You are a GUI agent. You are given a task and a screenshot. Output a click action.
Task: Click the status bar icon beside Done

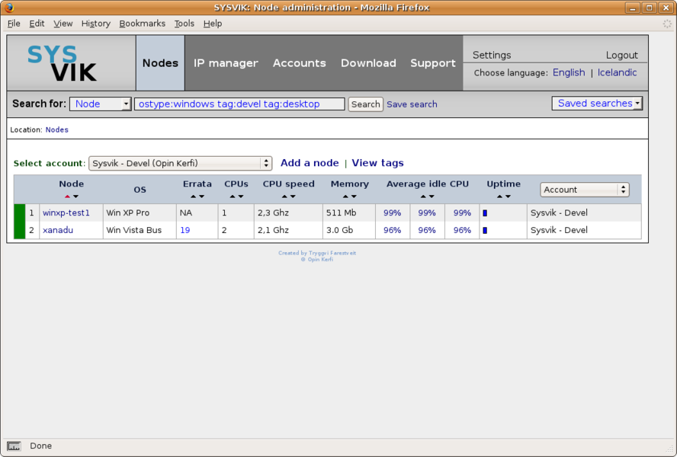coord(14,446)
